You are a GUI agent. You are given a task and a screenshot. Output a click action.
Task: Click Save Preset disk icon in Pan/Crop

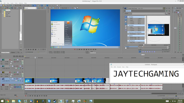point(167,14)
